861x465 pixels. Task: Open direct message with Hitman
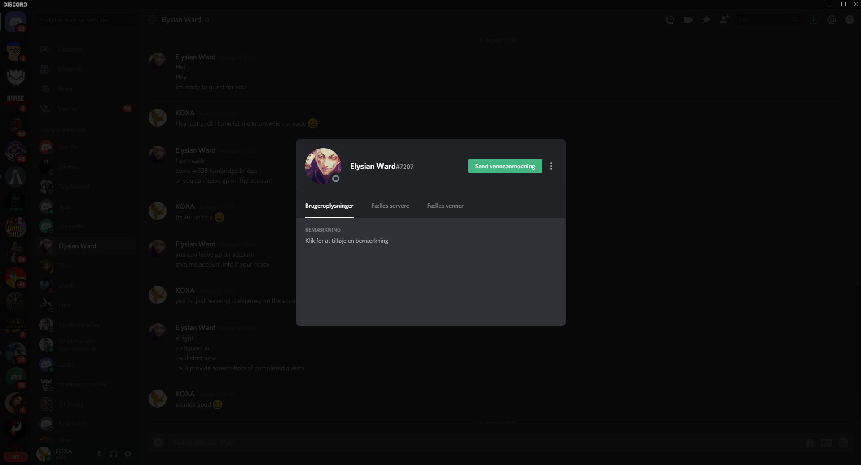pos(85,167)
